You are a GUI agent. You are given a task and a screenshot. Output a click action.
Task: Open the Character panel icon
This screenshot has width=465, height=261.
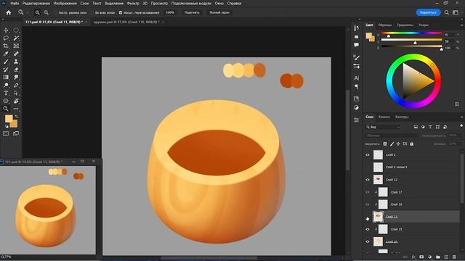point(357,78)
